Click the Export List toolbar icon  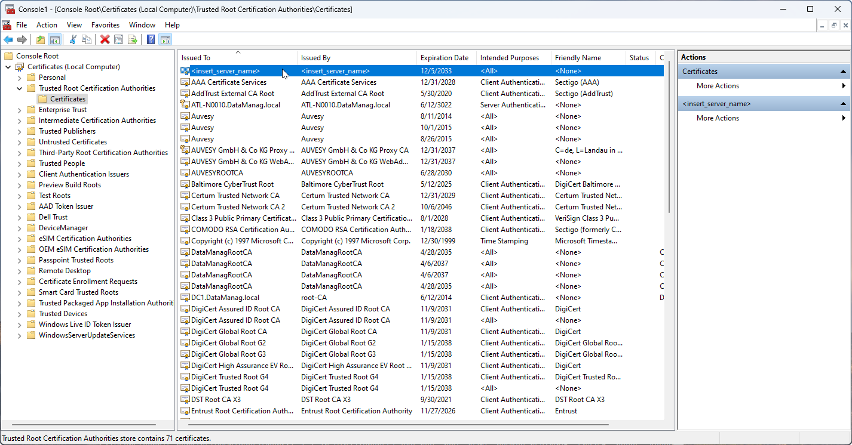point(133,40)
